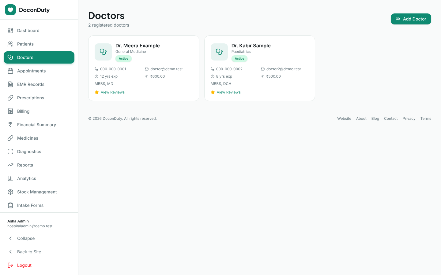
Task: Open the Terms footer link
Action: tap(426, 119)
